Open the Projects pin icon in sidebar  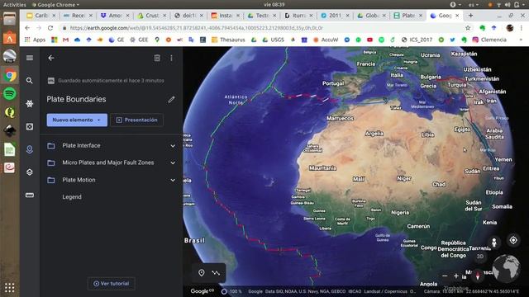(30, 149)
